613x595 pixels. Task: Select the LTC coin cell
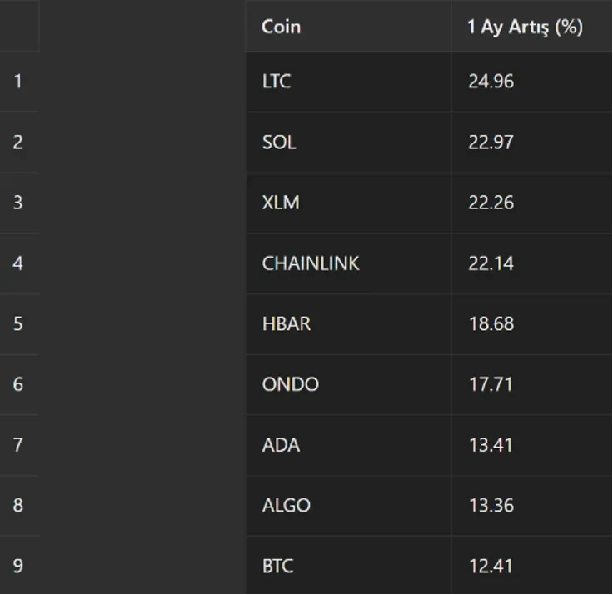point(348,82)
